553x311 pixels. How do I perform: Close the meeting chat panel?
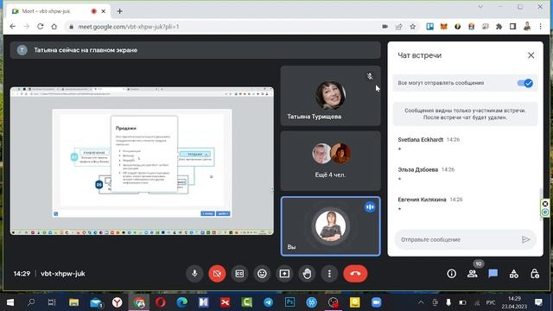pos(531,55)
